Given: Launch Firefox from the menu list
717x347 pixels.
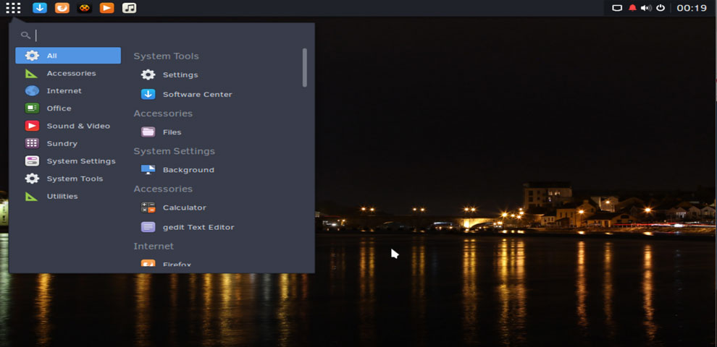Looking at the screenshot, I should pyautogui.click(x=215, y=263).
